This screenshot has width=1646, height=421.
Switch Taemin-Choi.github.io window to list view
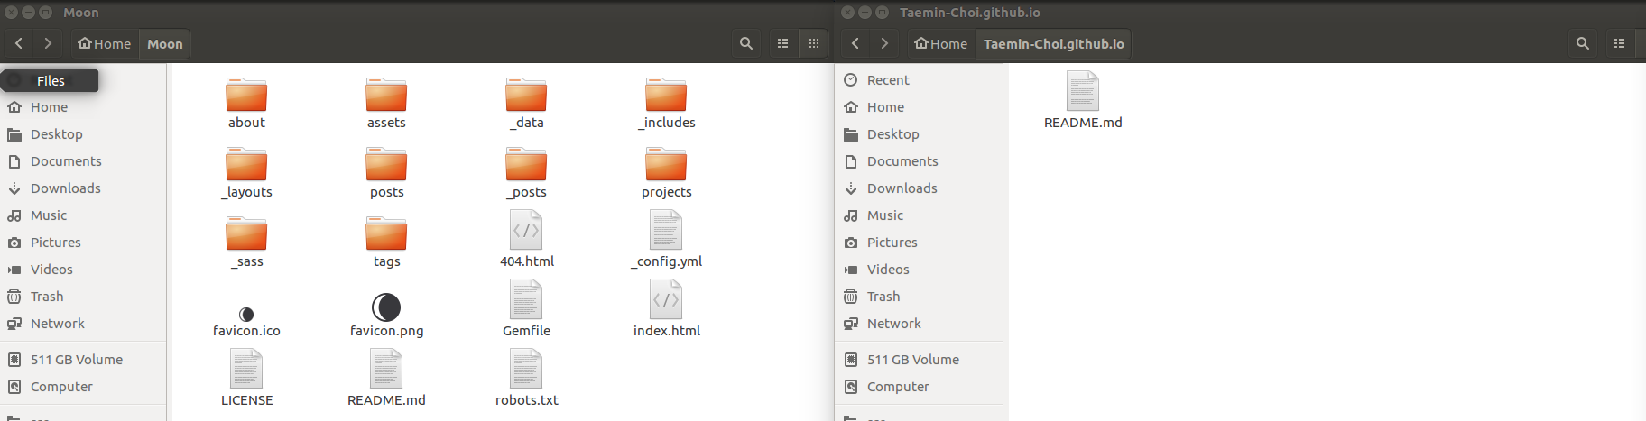coord(1620,43)
